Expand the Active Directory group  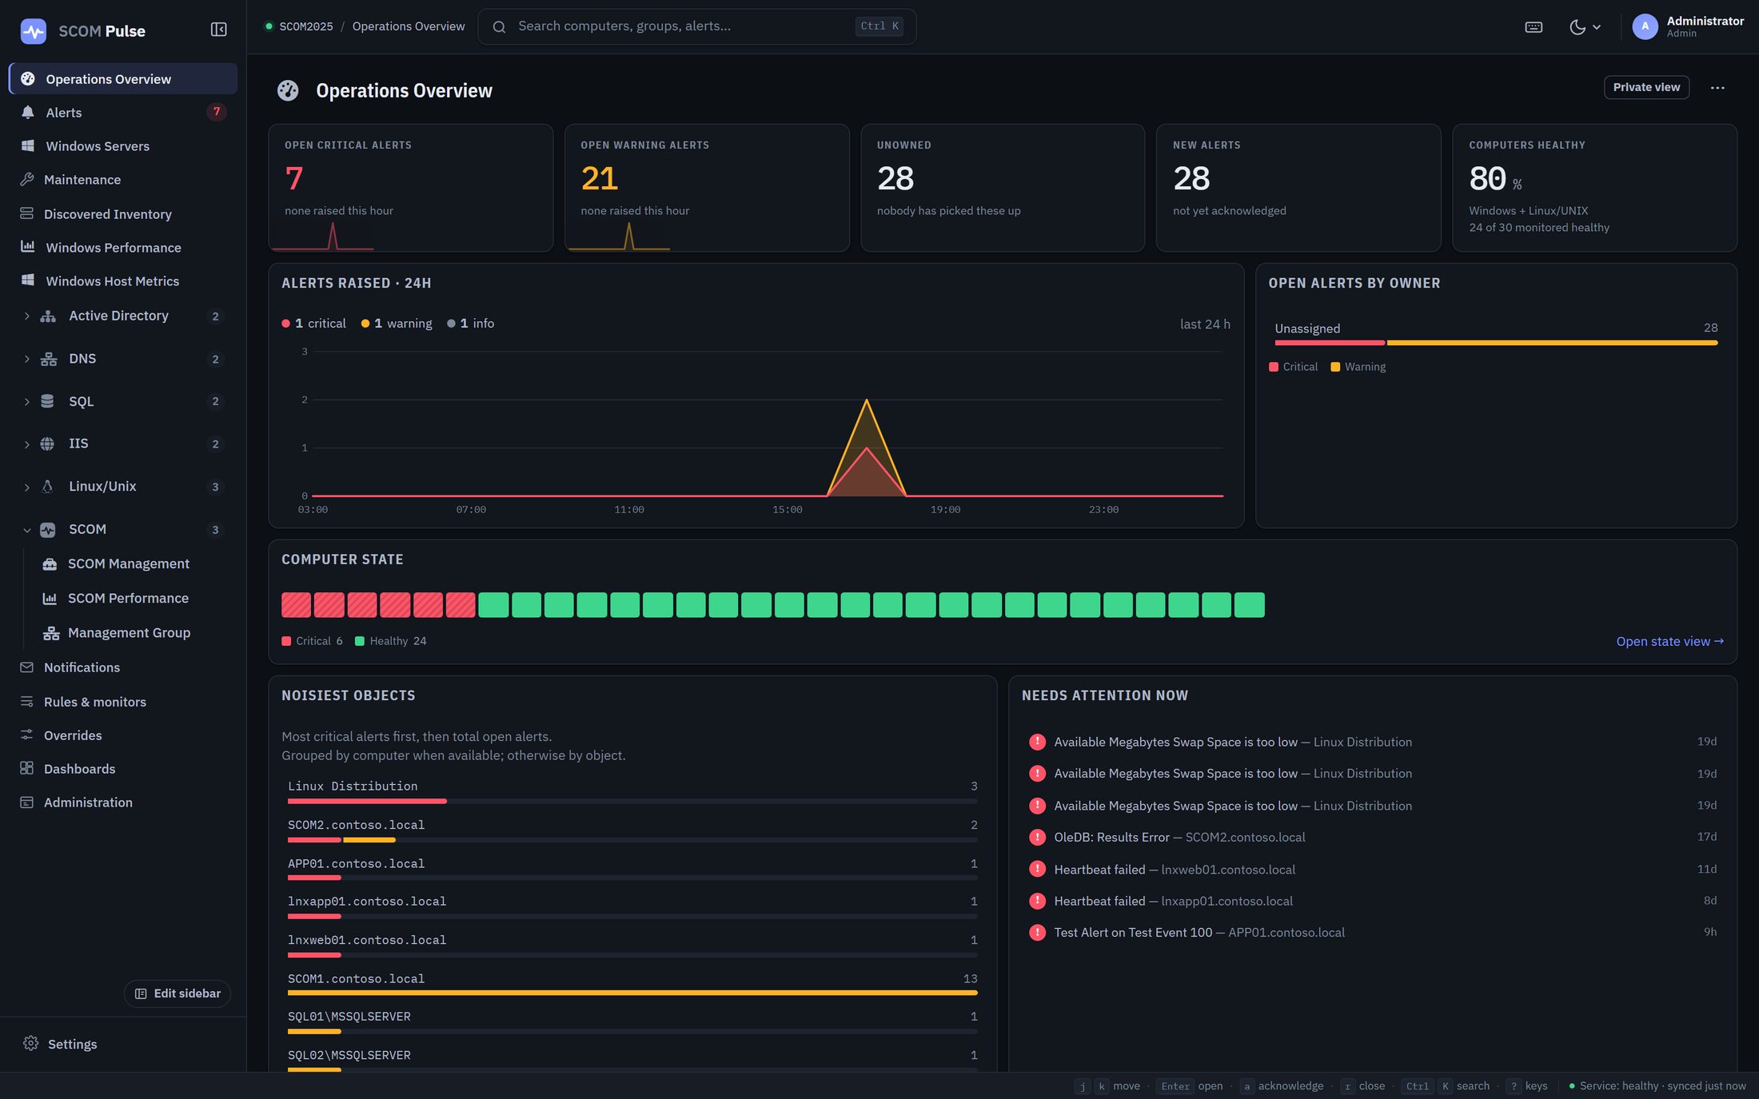26,317
